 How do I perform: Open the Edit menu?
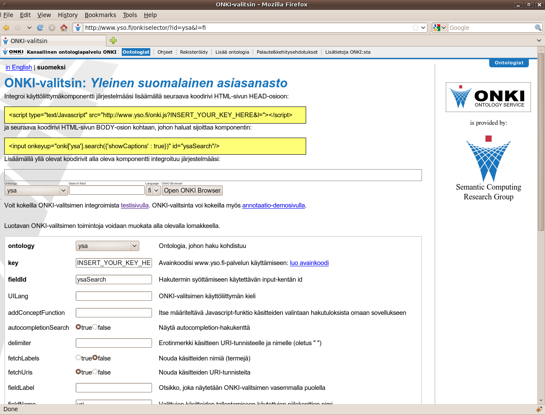coord(25,15)
